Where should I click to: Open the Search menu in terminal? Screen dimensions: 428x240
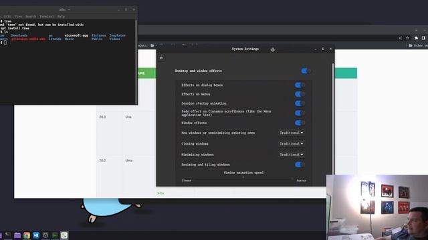pyautogui.click(x=31, y=17)
